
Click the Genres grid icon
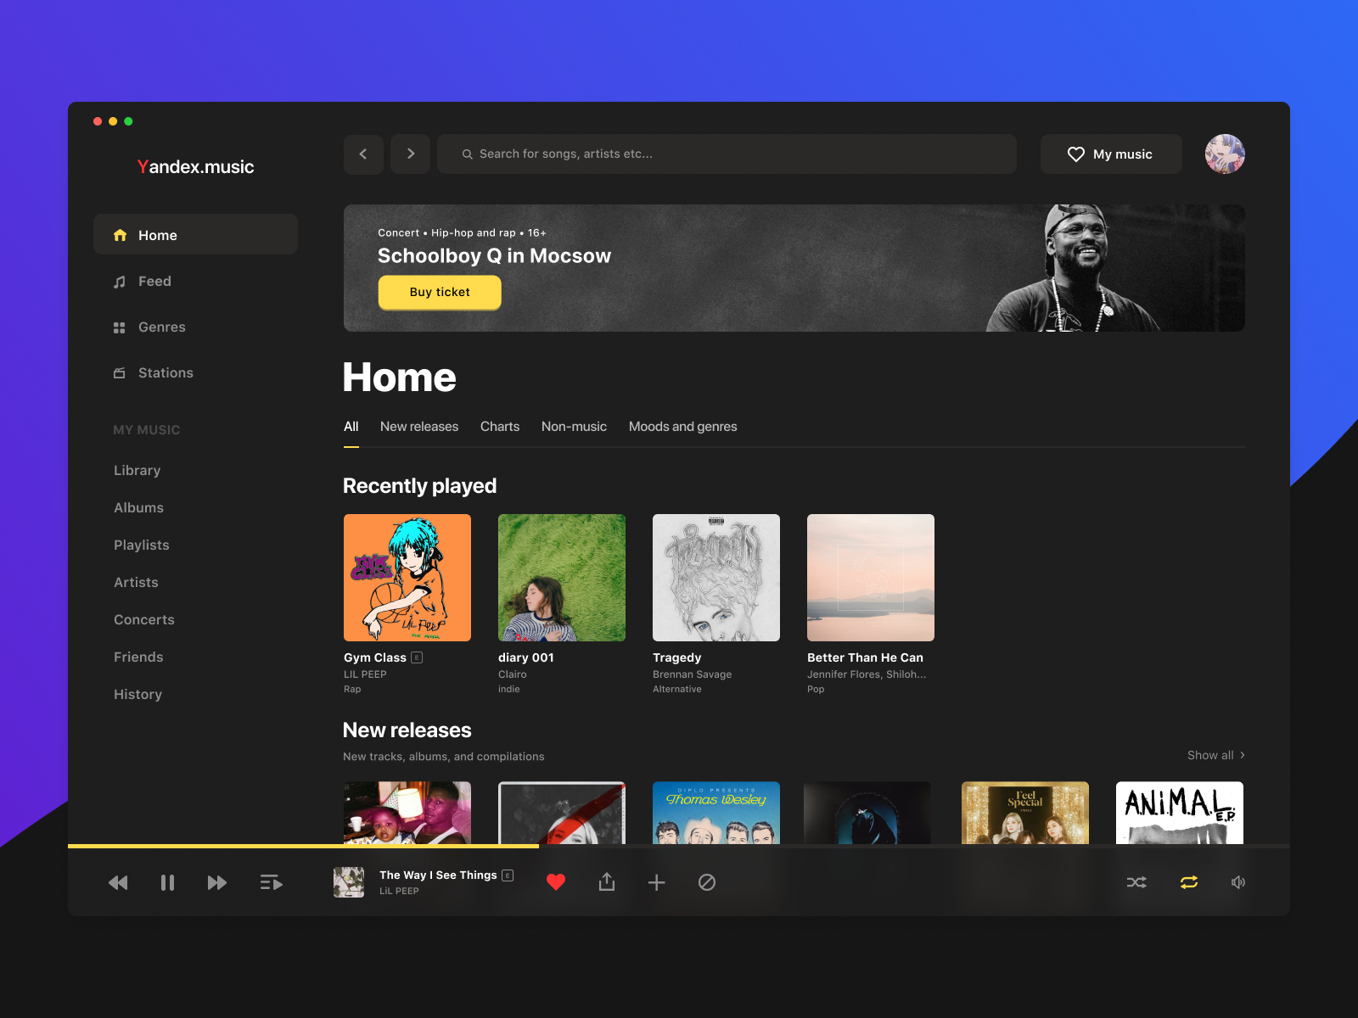(x=120, y=327)
